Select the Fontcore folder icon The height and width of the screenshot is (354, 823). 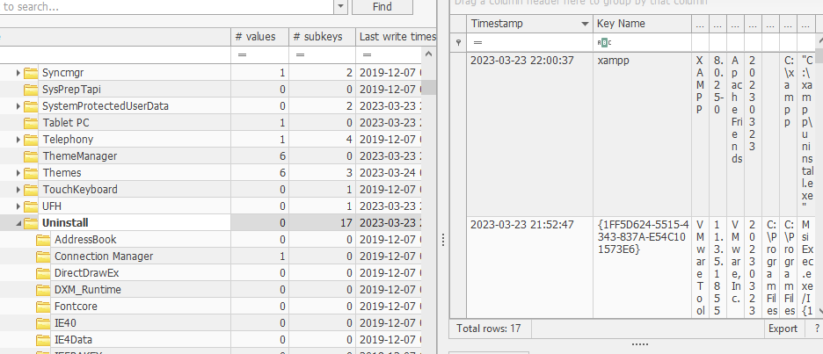44,307
